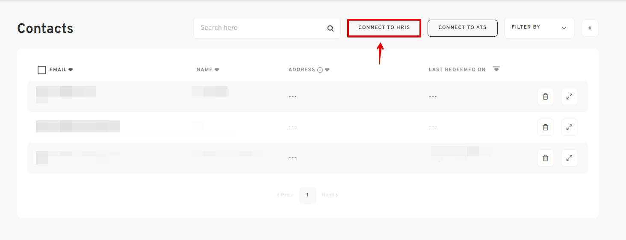Toggle the select-all Email checkbox
The width and height of the screenshot is (626, 240).
pos(42,70)
